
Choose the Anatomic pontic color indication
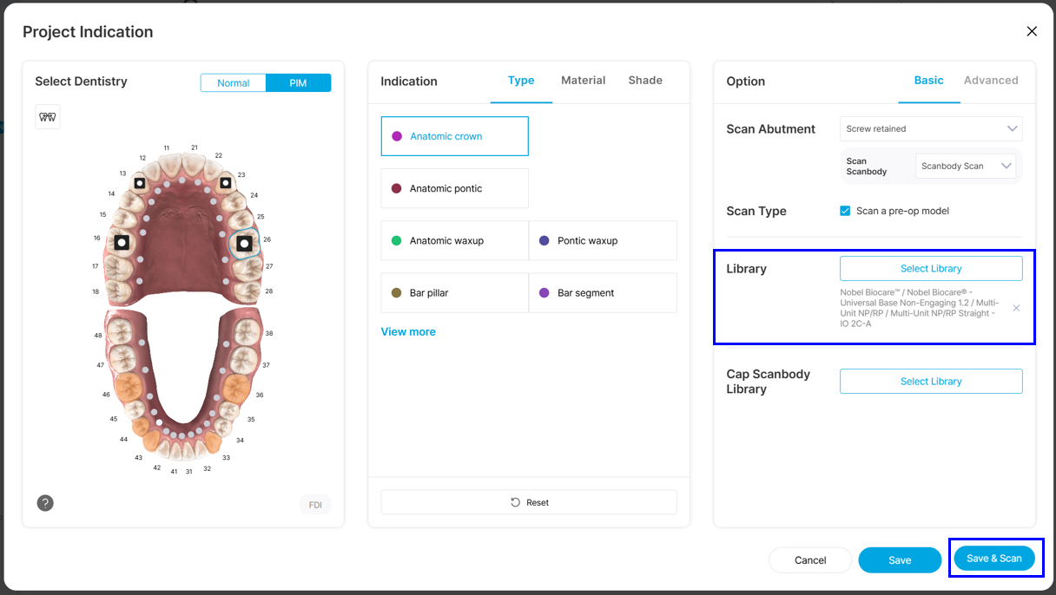[x=454, y=188]
